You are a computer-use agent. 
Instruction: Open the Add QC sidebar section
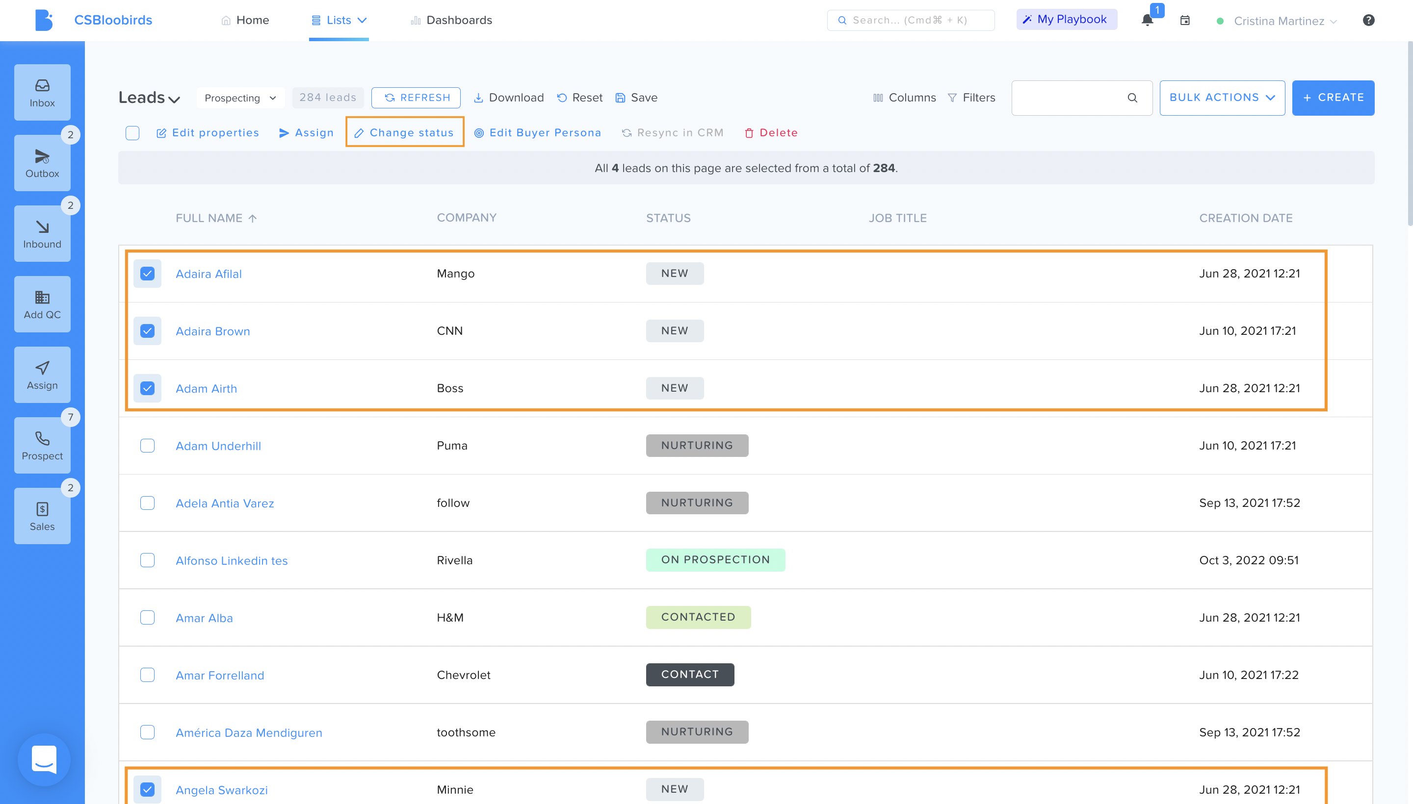pyautogui.click(x=42, y=305)
